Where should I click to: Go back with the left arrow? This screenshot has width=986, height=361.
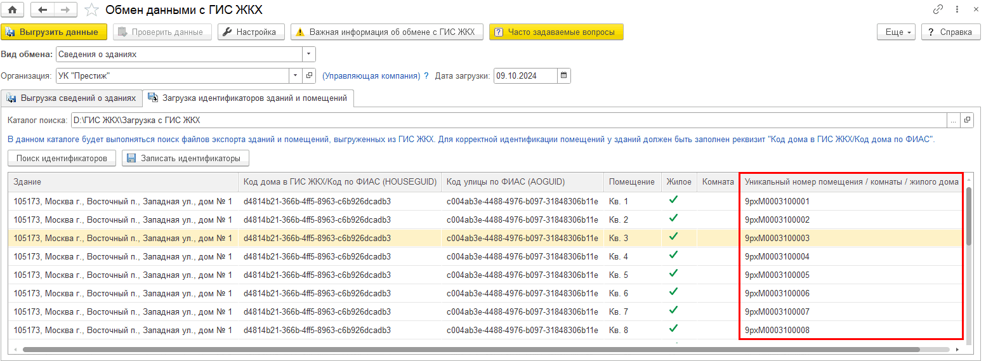tap(43, 10)
